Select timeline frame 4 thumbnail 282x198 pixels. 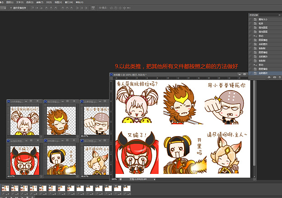click(x=15, y=188)
